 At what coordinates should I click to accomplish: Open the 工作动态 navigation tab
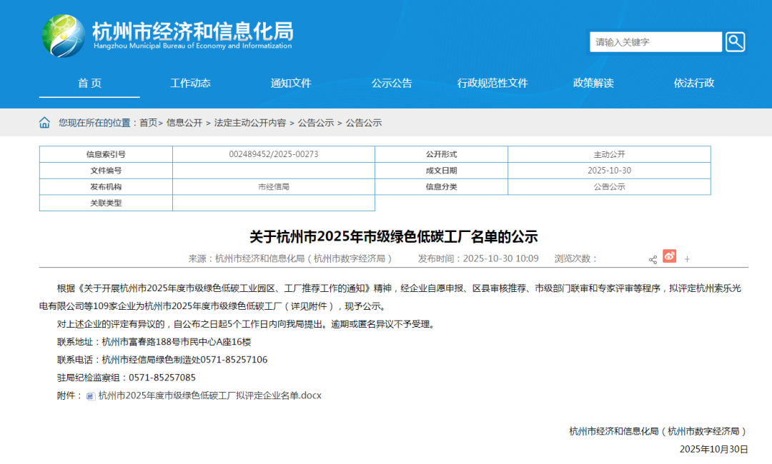pos(190,83)
